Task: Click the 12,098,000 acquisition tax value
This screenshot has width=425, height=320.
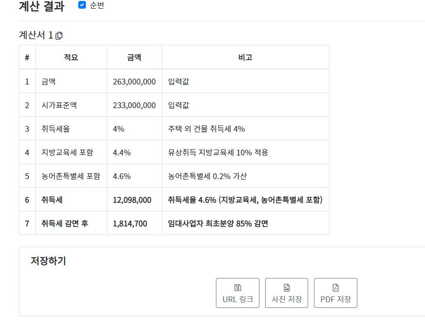Action: (x=132, y=200)
